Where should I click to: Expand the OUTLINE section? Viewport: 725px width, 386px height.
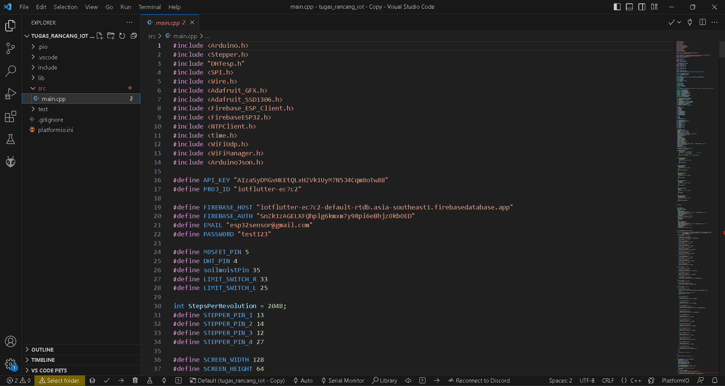click(x=42, y=350)
